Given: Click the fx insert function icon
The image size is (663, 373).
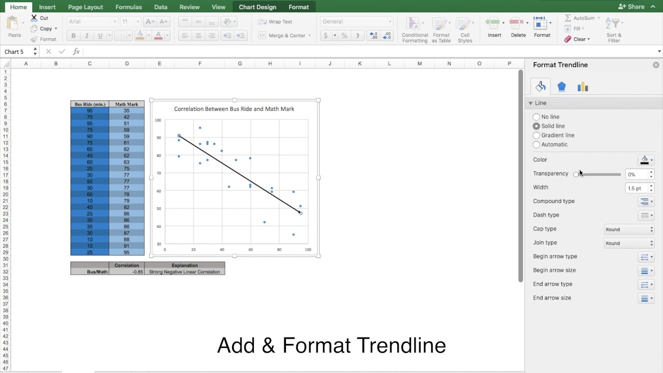Looking at the screenshot, I should pyautogui.click(x=76, y=51).
